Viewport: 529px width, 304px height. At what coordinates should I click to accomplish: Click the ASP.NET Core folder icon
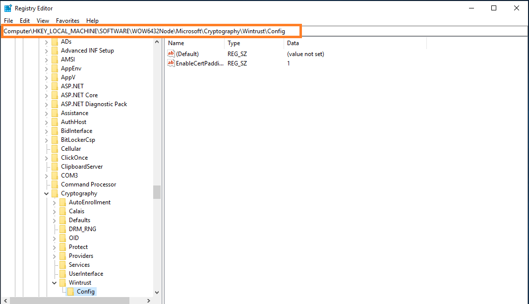click(55, 96)
